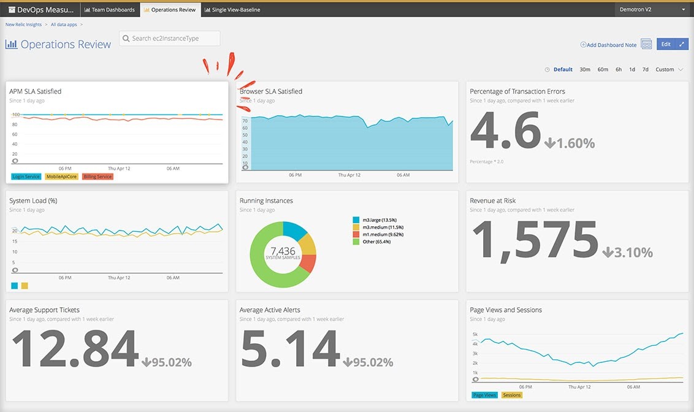Click the Operations Review bar chart icon
The width and height of the screenshot is (694, 412).
[11, 44]
